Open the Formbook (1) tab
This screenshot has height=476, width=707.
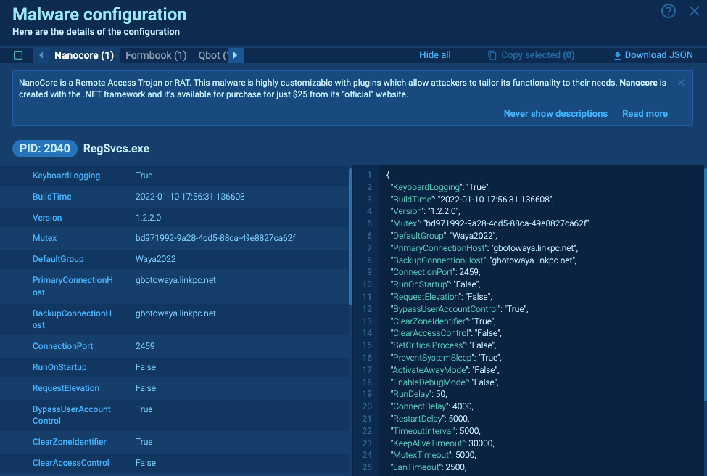[x=156, y=55]
